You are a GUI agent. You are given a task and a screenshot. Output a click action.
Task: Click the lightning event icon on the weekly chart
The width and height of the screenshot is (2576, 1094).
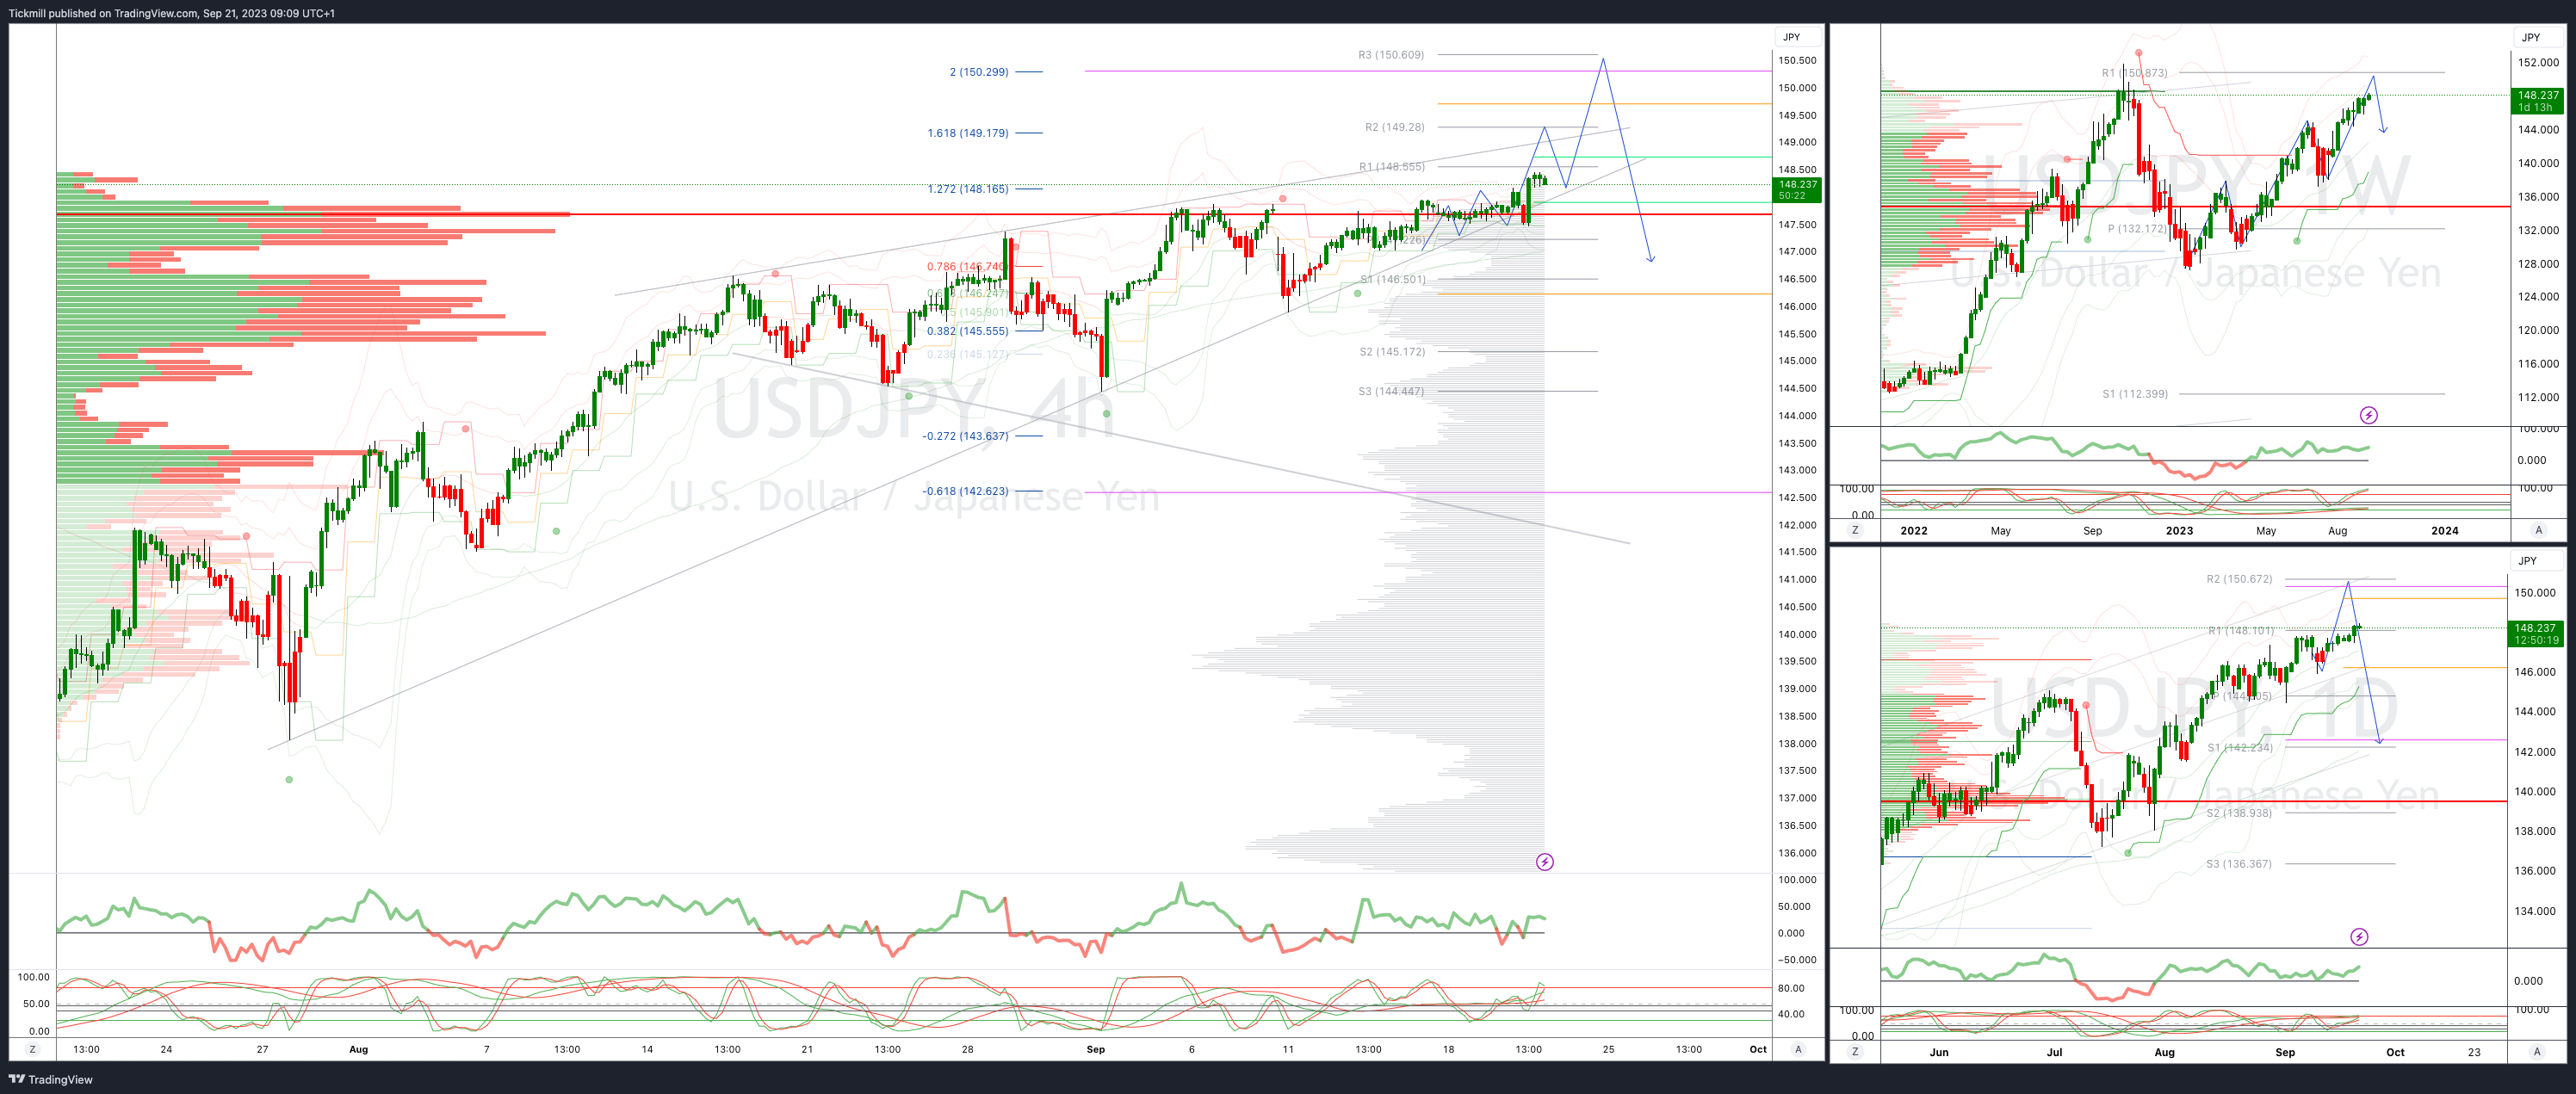pos(2368,415)
